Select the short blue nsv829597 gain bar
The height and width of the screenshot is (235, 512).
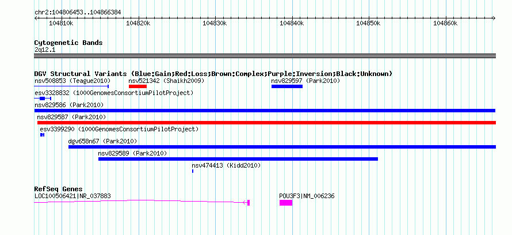[287, 86]
